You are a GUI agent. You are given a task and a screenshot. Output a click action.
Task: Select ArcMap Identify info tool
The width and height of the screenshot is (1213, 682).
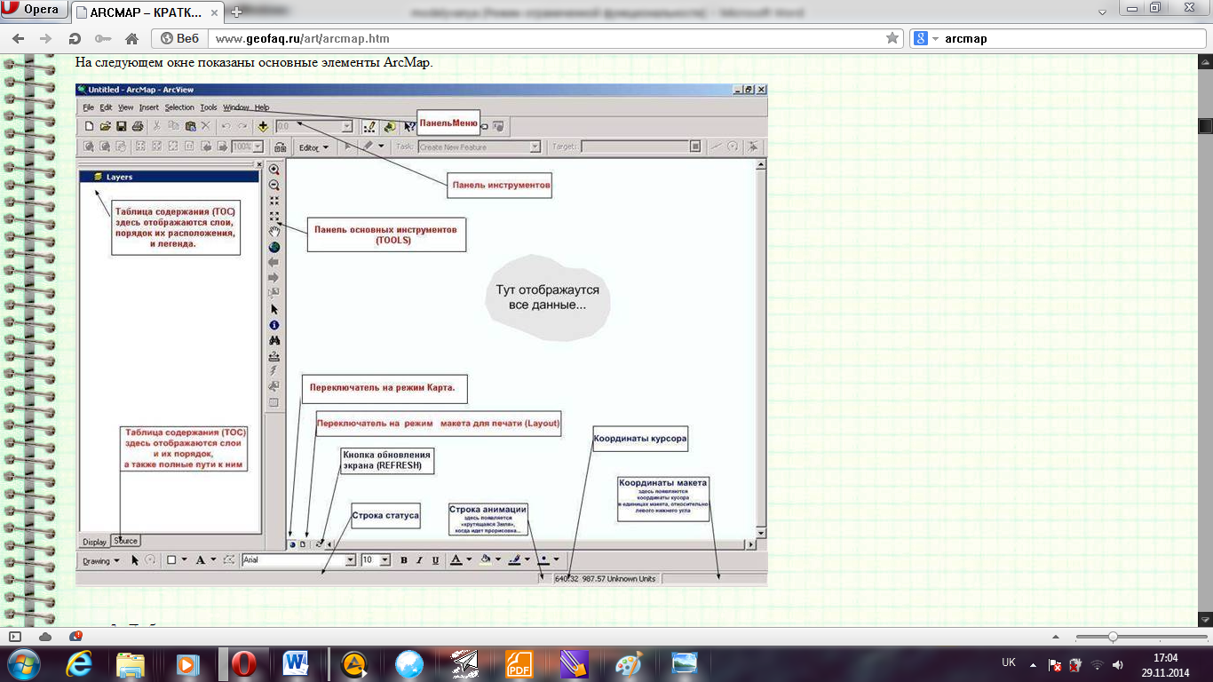click(274, 325)
